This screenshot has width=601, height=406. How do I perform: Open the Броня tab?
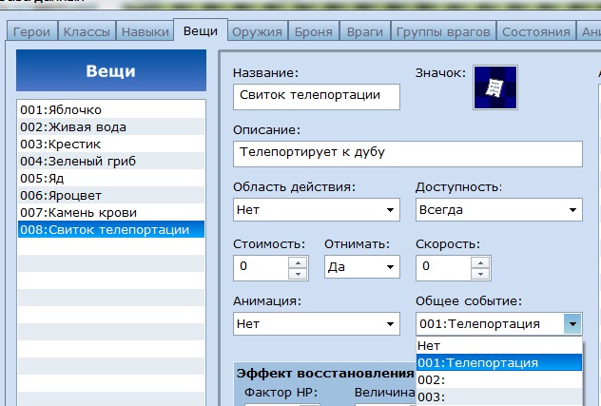pyautogui.click(x=313, y=31)
